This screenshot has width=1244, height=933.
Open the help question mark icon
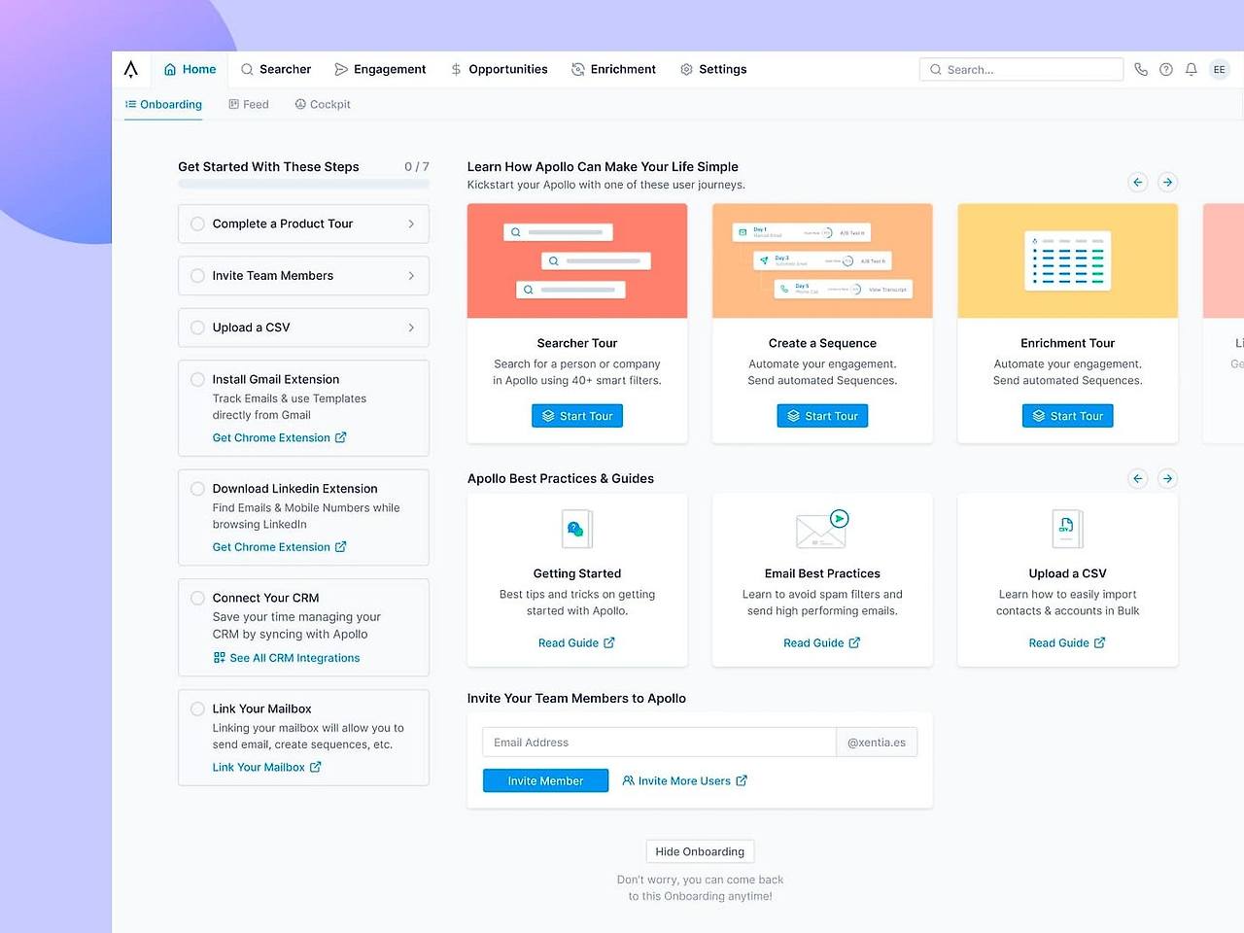1166,69
